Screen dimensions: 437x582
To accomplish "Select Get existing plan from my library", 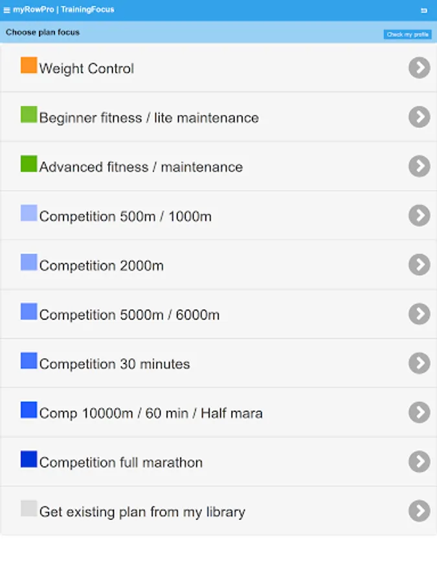I will click(142, 512).
